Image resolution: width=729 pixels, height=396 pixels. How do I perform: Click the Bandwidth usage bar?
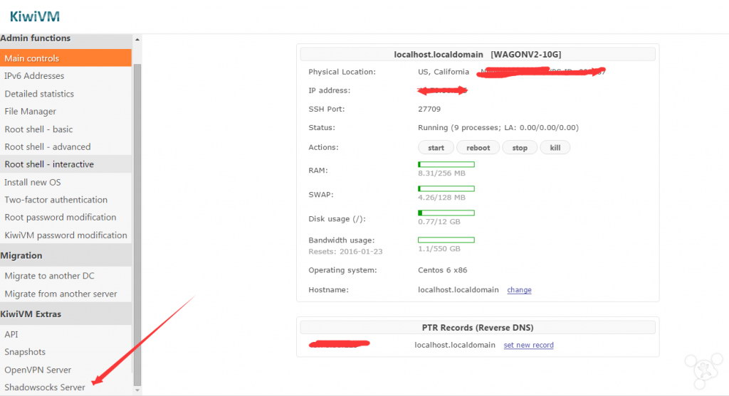tap(446, 240)
